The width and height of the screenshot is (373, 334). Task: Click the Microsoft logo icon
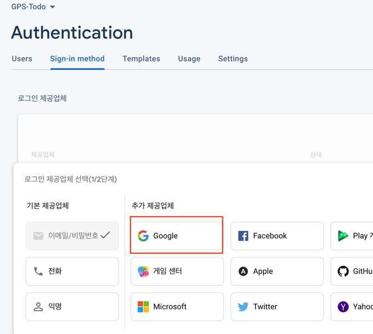coord(144,307)
